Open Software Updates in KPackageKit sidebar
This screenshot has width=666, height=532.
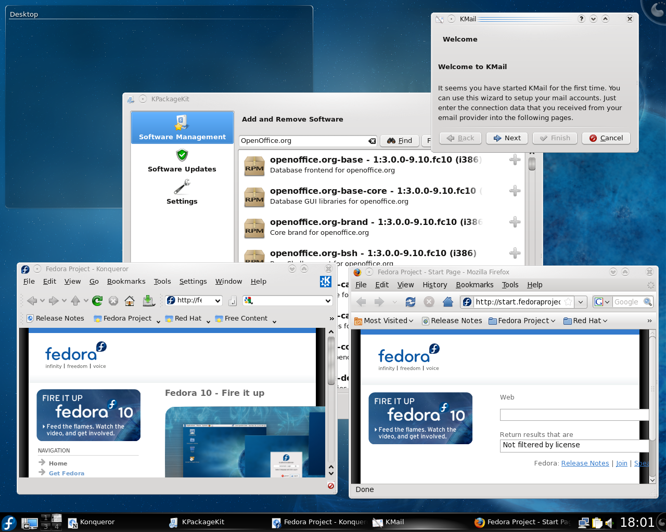point(182,161)
